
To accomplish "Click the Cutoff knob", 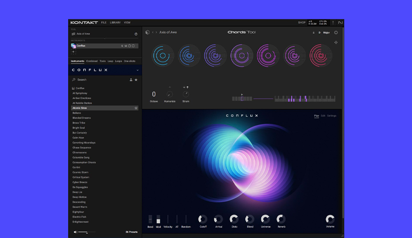I will 202,219.
